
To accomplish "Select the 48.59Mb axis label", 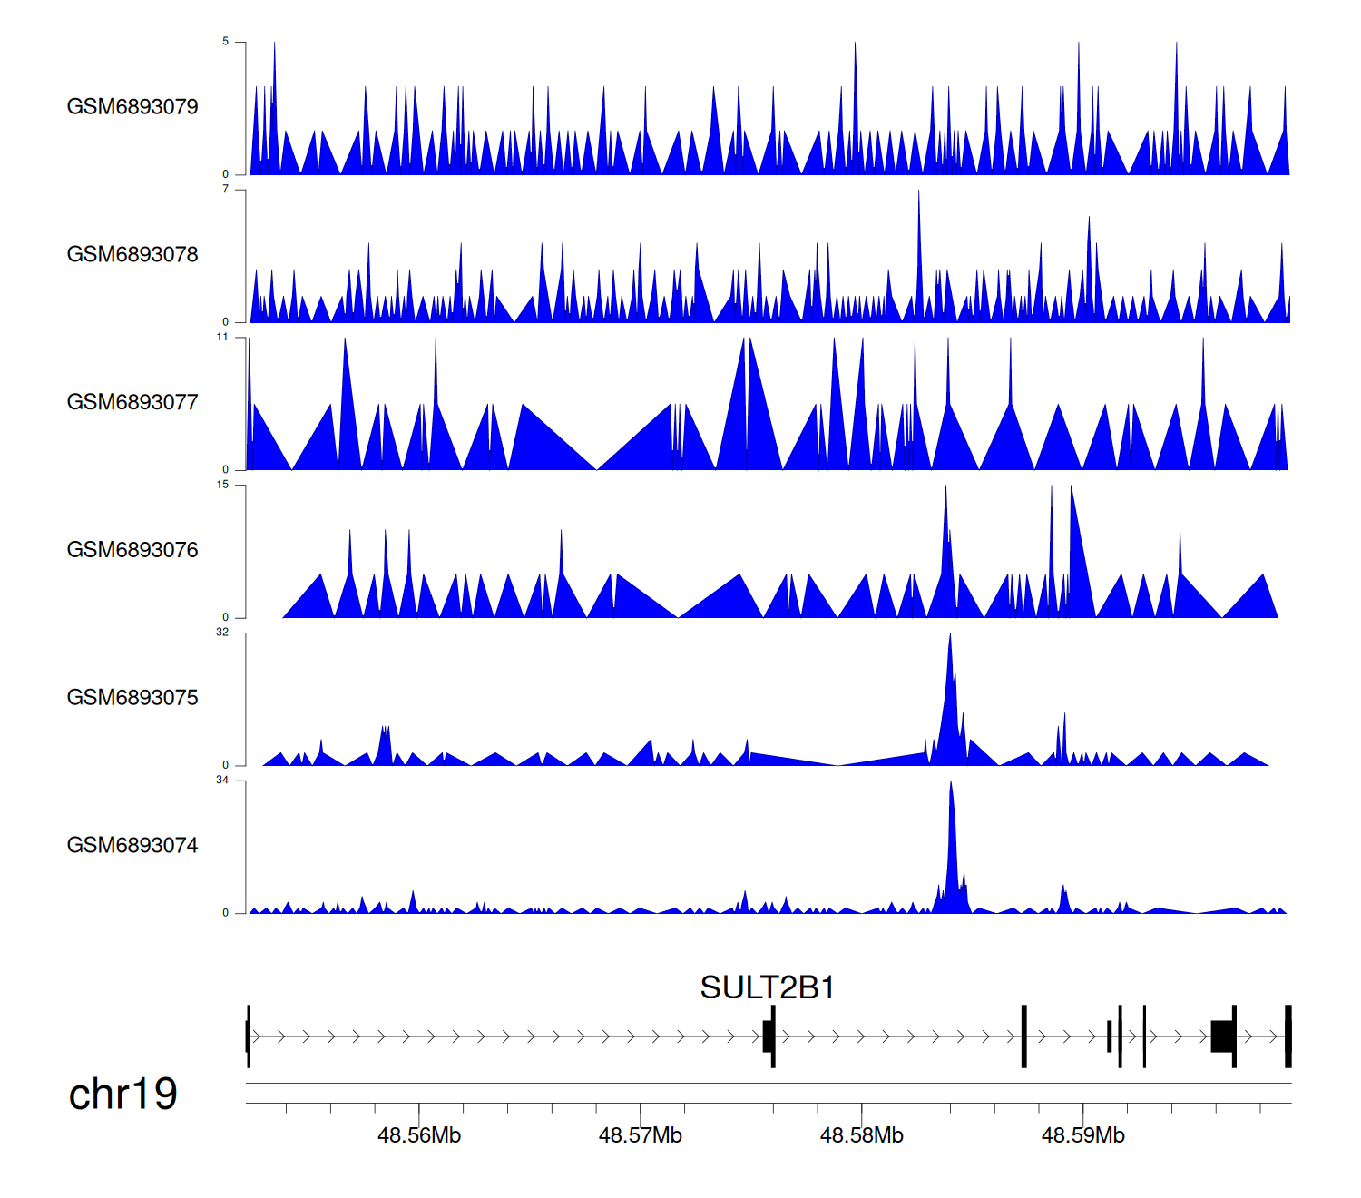I will tap(1082, 1135).
